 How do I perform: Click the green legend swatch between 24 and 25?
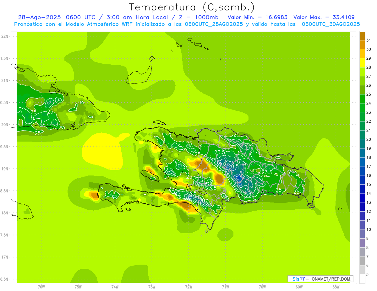tap(362, 99)
